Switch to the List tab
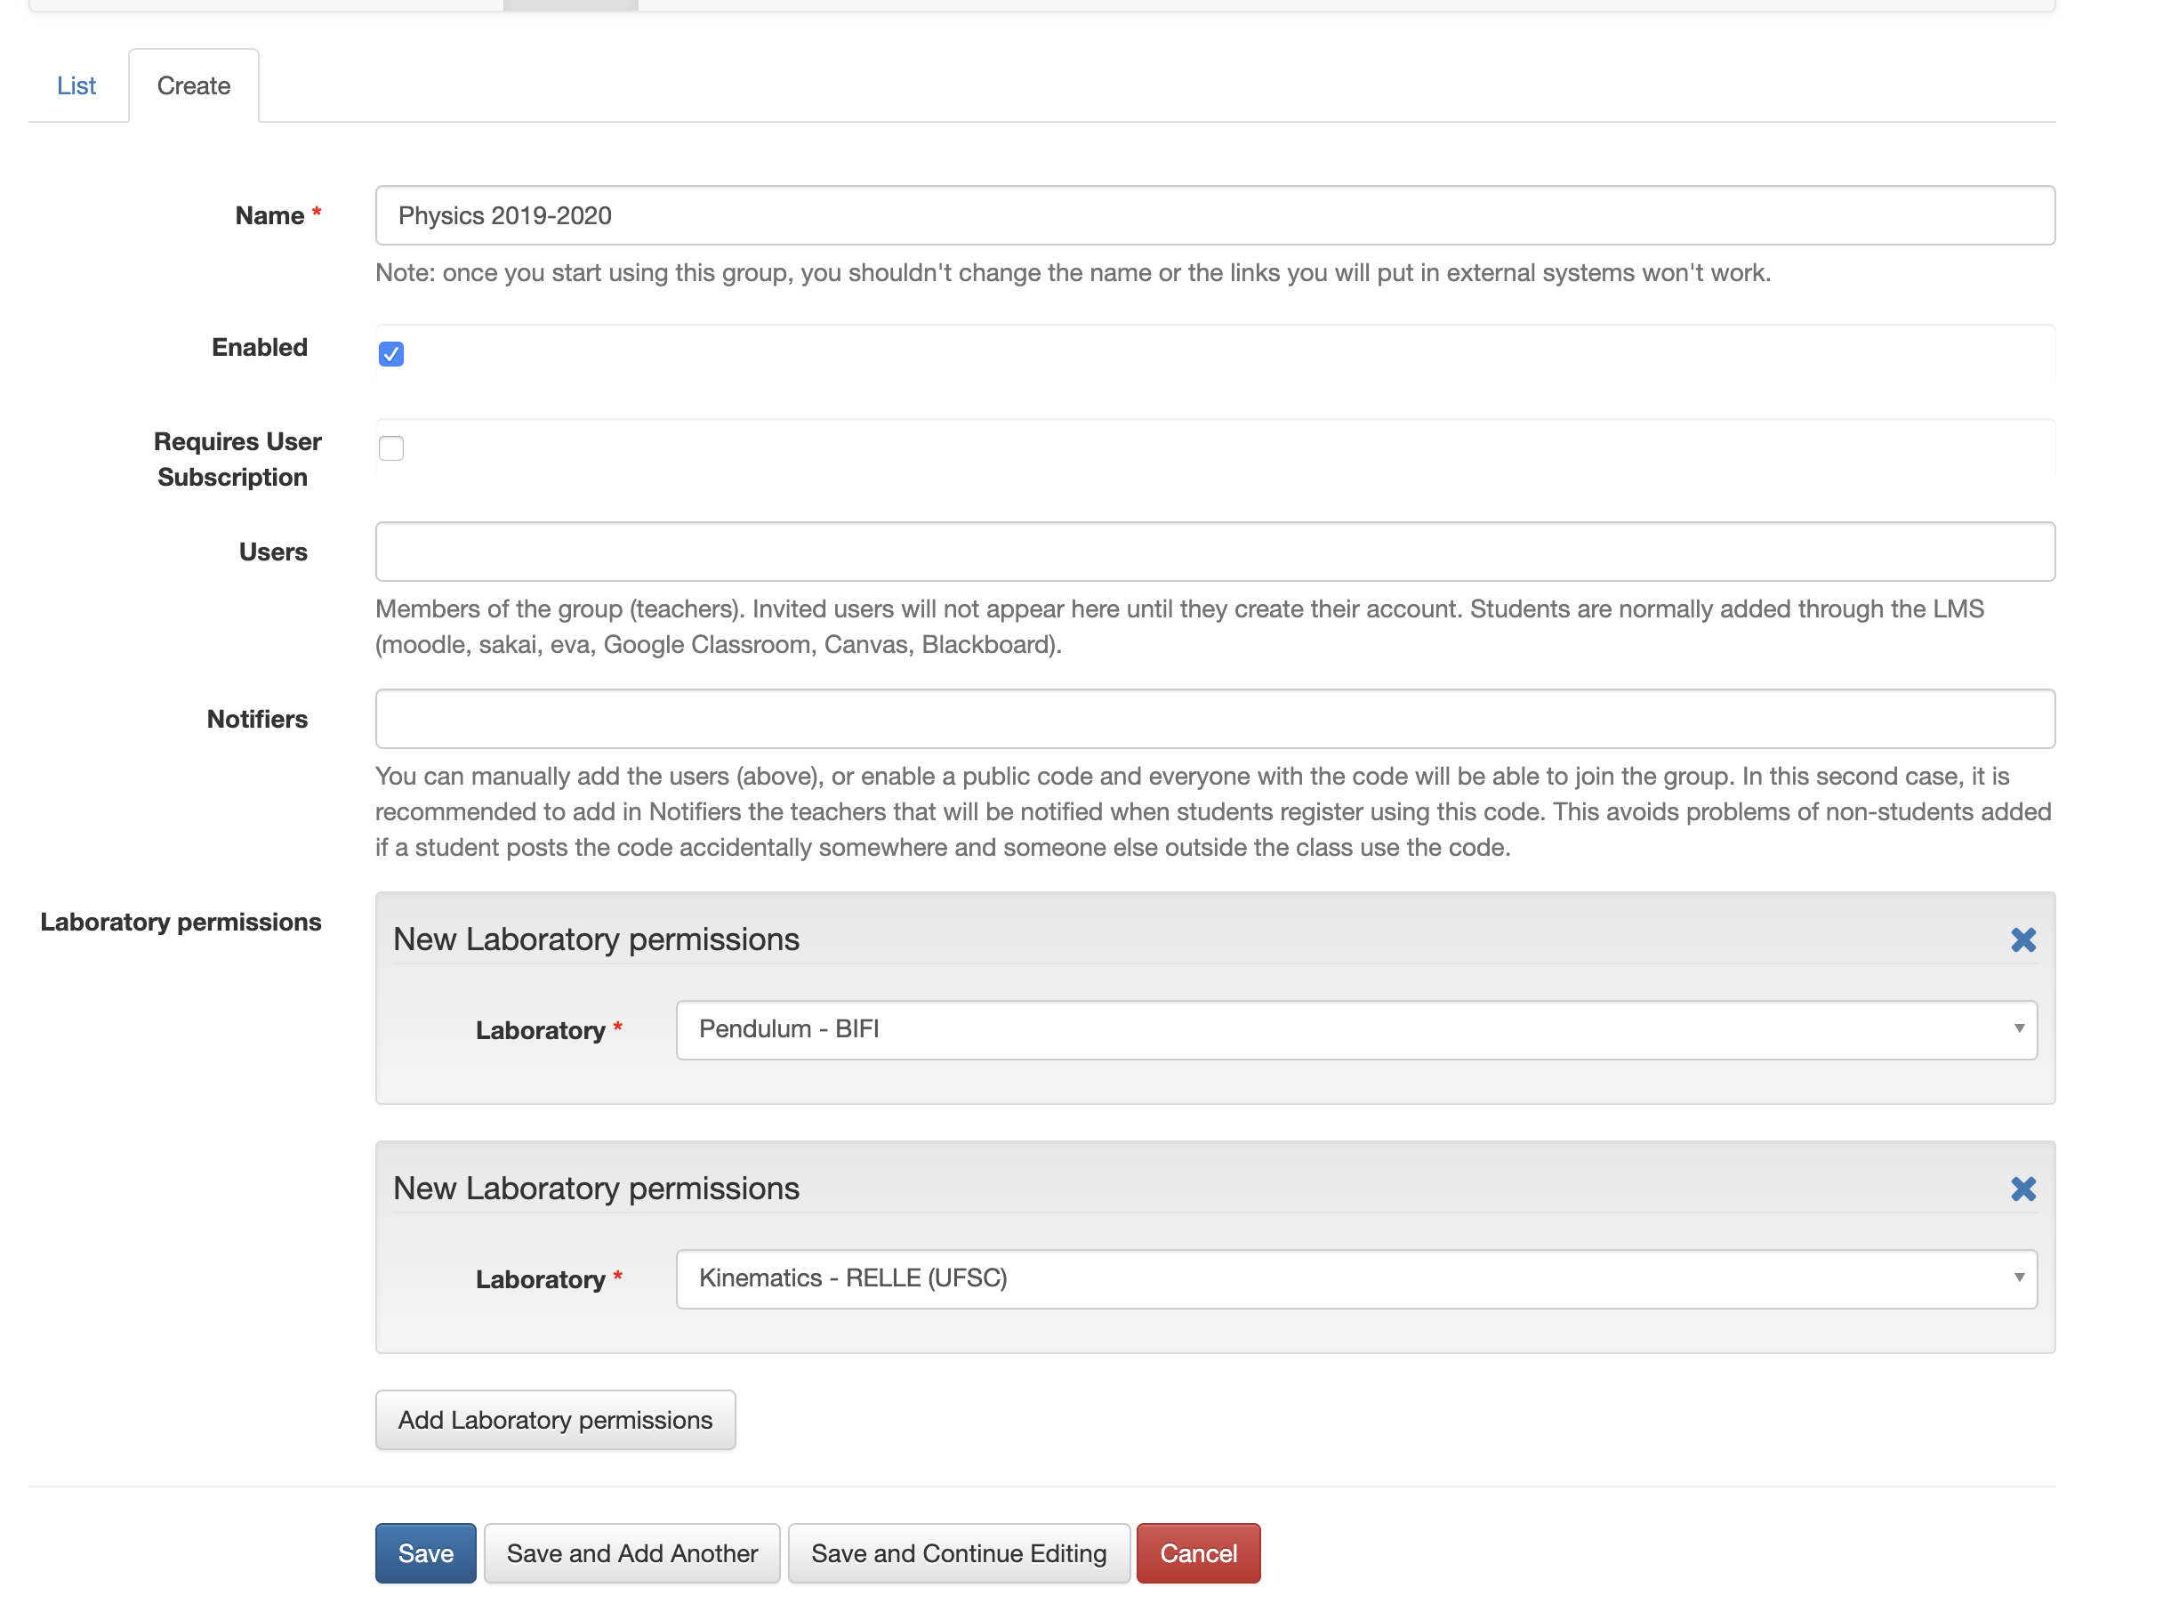 click(x=76, y=85)
